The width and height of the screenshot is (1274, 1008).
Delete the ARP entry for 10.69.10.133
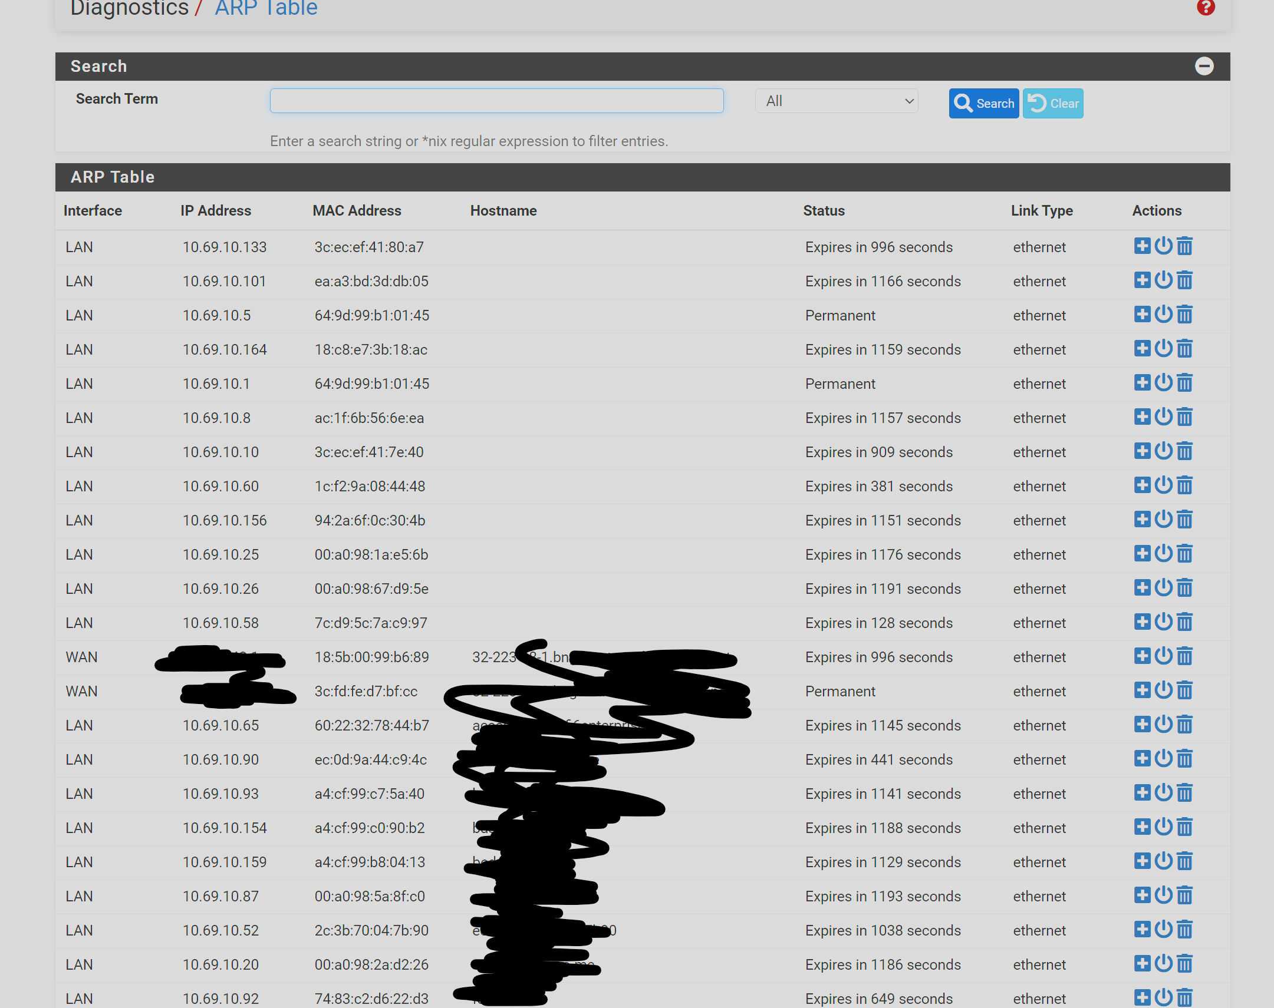[x=1184, y=246]
